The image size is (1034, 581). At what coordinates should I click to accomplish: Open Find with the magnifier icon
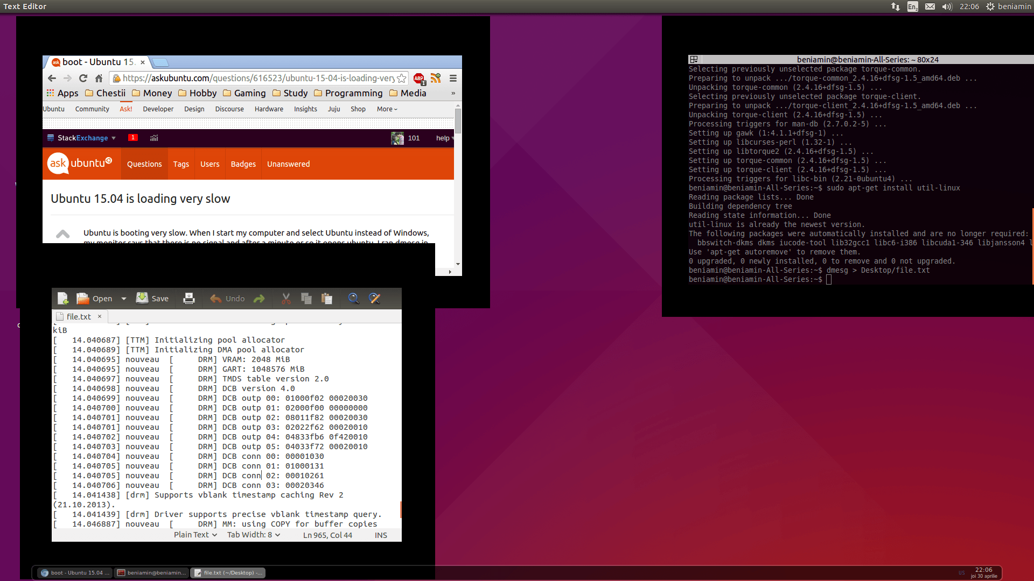[x=353, y=299]
